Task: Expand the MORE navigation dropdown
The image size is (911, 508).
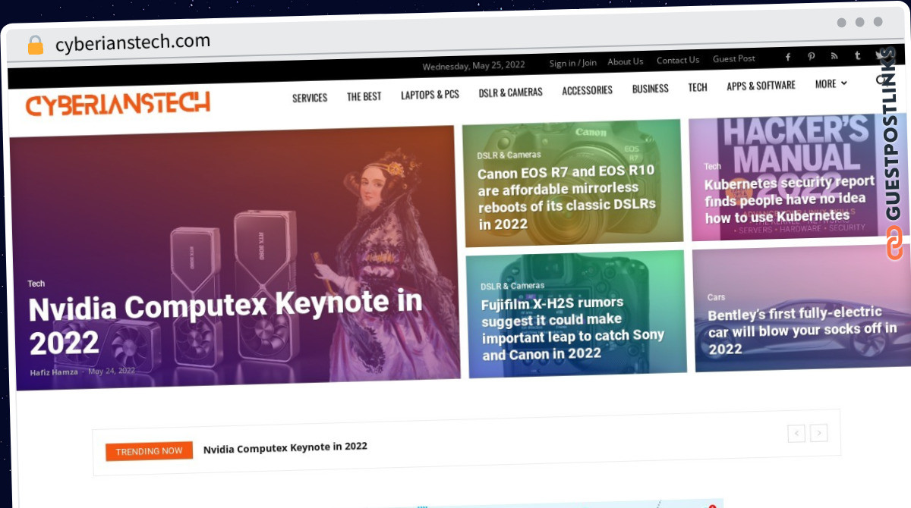Action: pyautogui.click(x=831, y=83)
